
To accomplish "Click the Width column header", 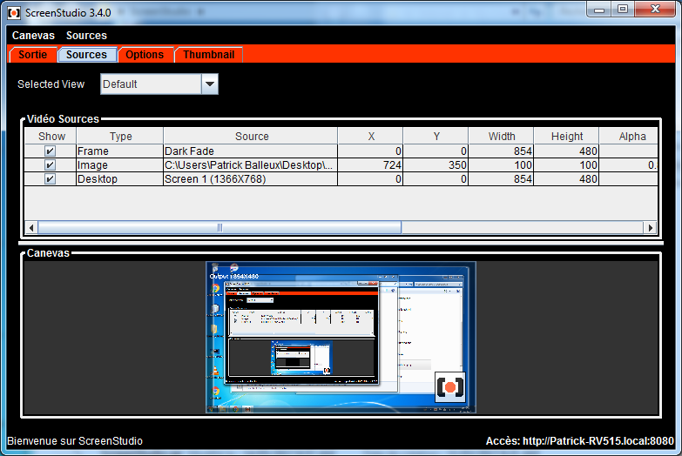I will (501, 137).
